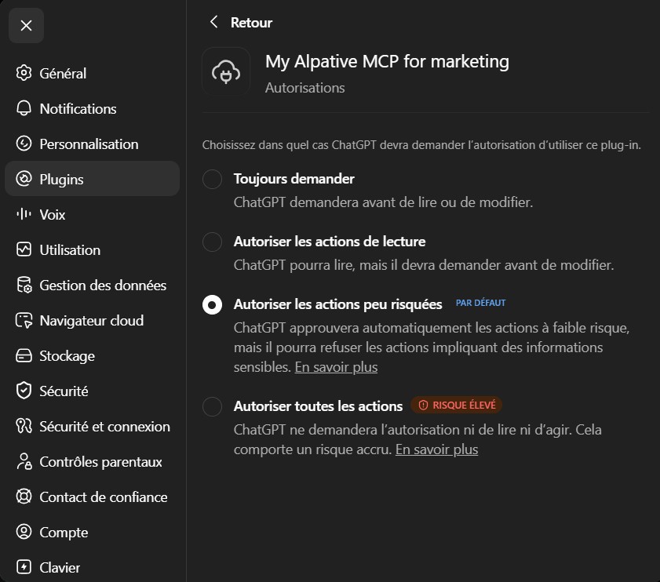Open Contact de confiance settings
Screen dimensions: 660x582
(92, 497)
